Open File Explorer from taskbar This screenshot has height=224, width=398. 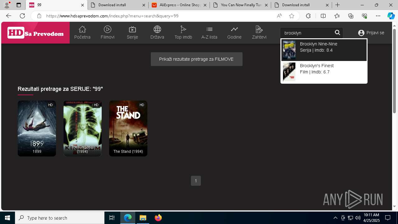click(143, 218)
